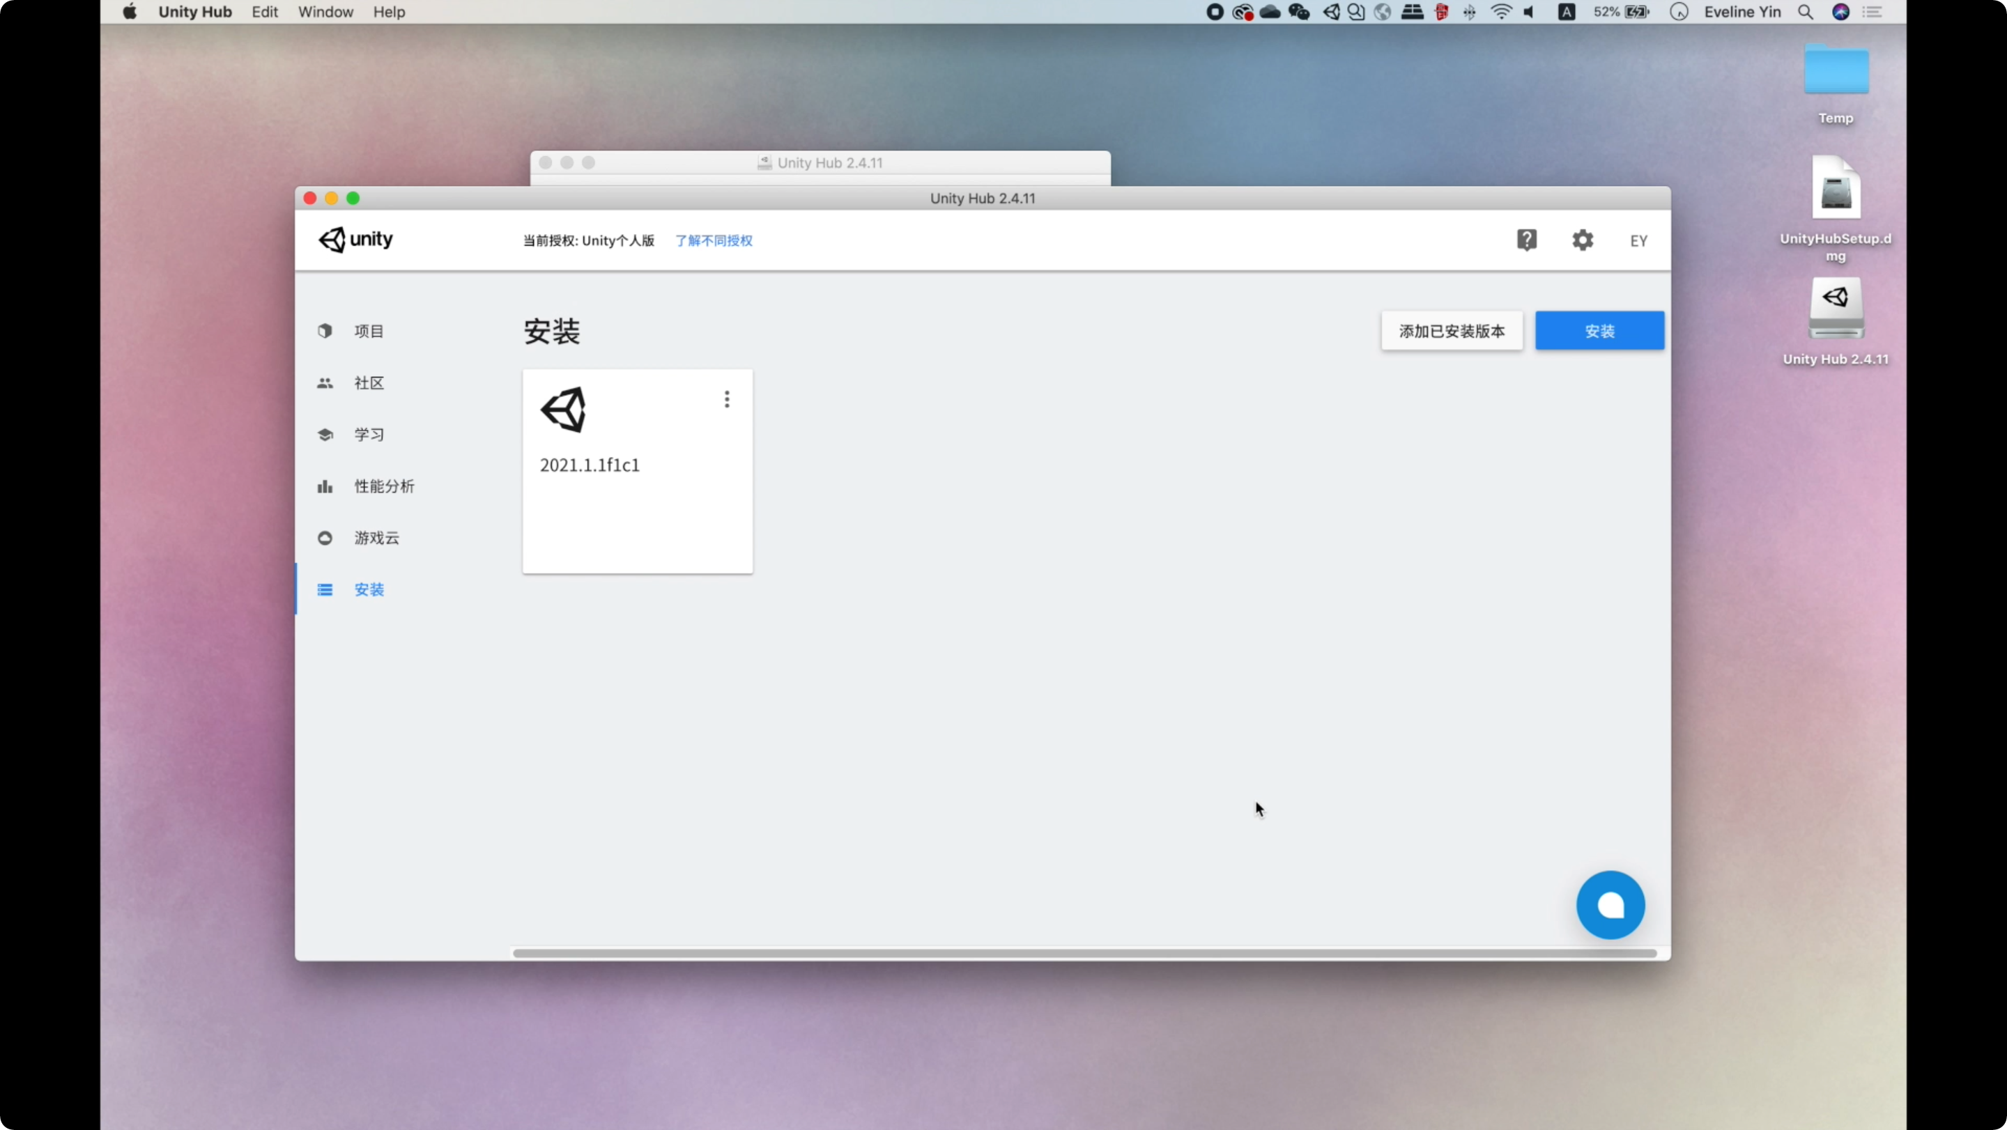The width and height of the screenshot is (2007, 1130).
Task: Go to 项目 projects in sidebar
Action: [x=369, y=331]
